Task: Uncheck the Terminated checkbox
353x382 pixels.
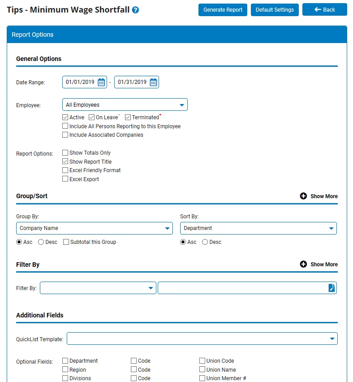Action: coord(128,117)
